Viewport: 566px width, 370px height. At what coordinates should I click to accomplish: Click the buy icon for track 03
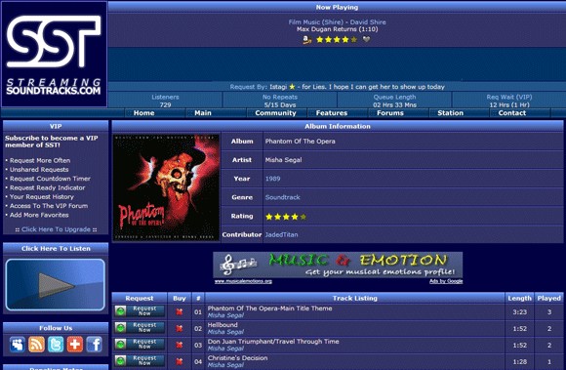click(179, 345)
